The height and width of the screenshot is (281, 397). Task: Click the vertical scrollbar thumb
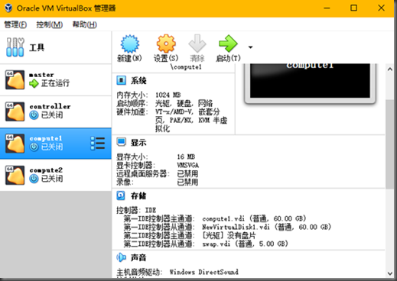tap(390, 144)
